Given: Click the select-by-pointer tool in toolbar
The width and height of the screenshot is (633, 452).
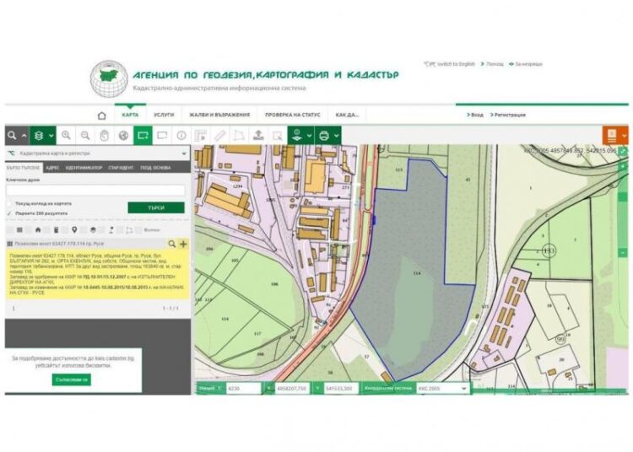Looking at the screenshot, I should [x=278, y=136].
